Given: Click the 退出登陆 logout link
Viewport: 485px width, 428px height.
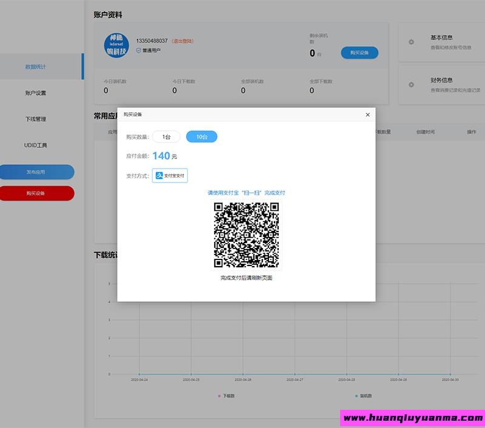Looking at the screenshot, I should 182,41.
